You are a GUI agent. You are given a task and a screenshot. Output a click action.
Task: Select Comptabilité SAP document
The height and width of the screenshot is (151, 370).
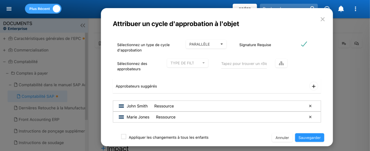pyautogui.click(x=37, y=96)
